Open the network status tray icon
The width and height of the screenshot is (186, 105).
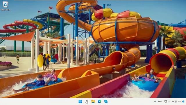pos(165,101)
